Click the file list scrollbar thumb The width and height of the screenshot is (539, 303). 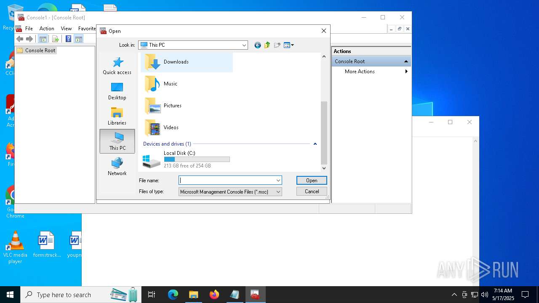(324, 133)
